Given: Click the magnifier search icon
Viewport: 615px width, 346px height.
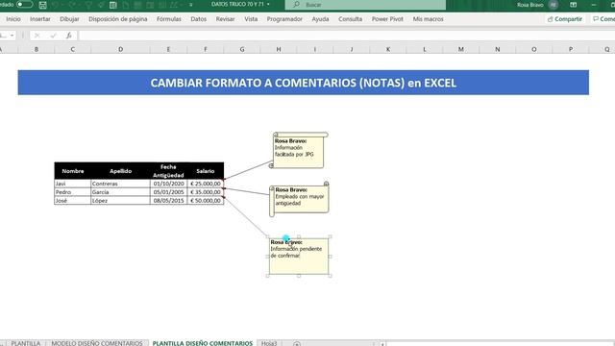Looking at the screenshot, I should coord(297,4).
